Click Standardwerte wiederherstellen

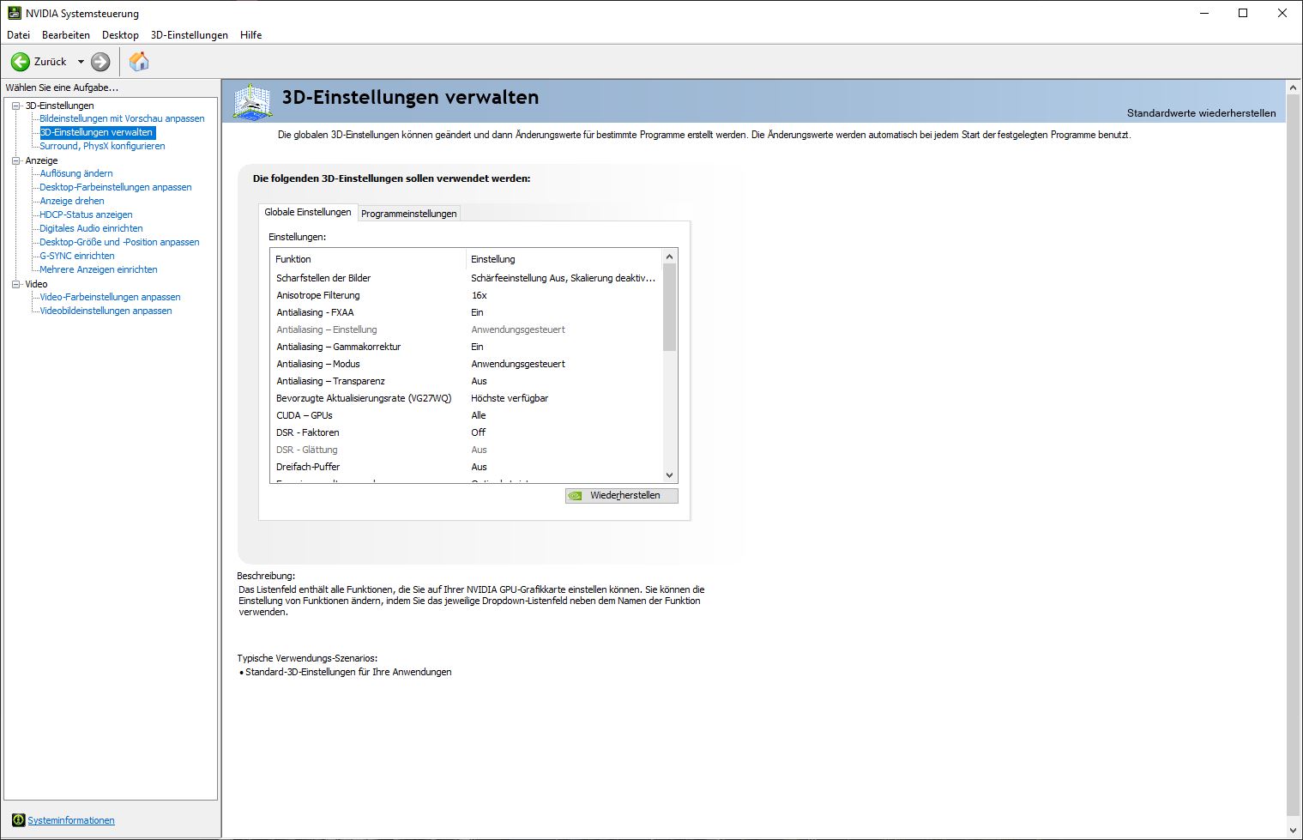[1201, 113]
